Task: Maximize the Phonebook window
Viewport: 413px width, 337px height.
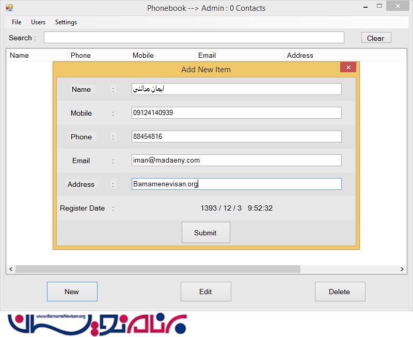Action: 379,6
